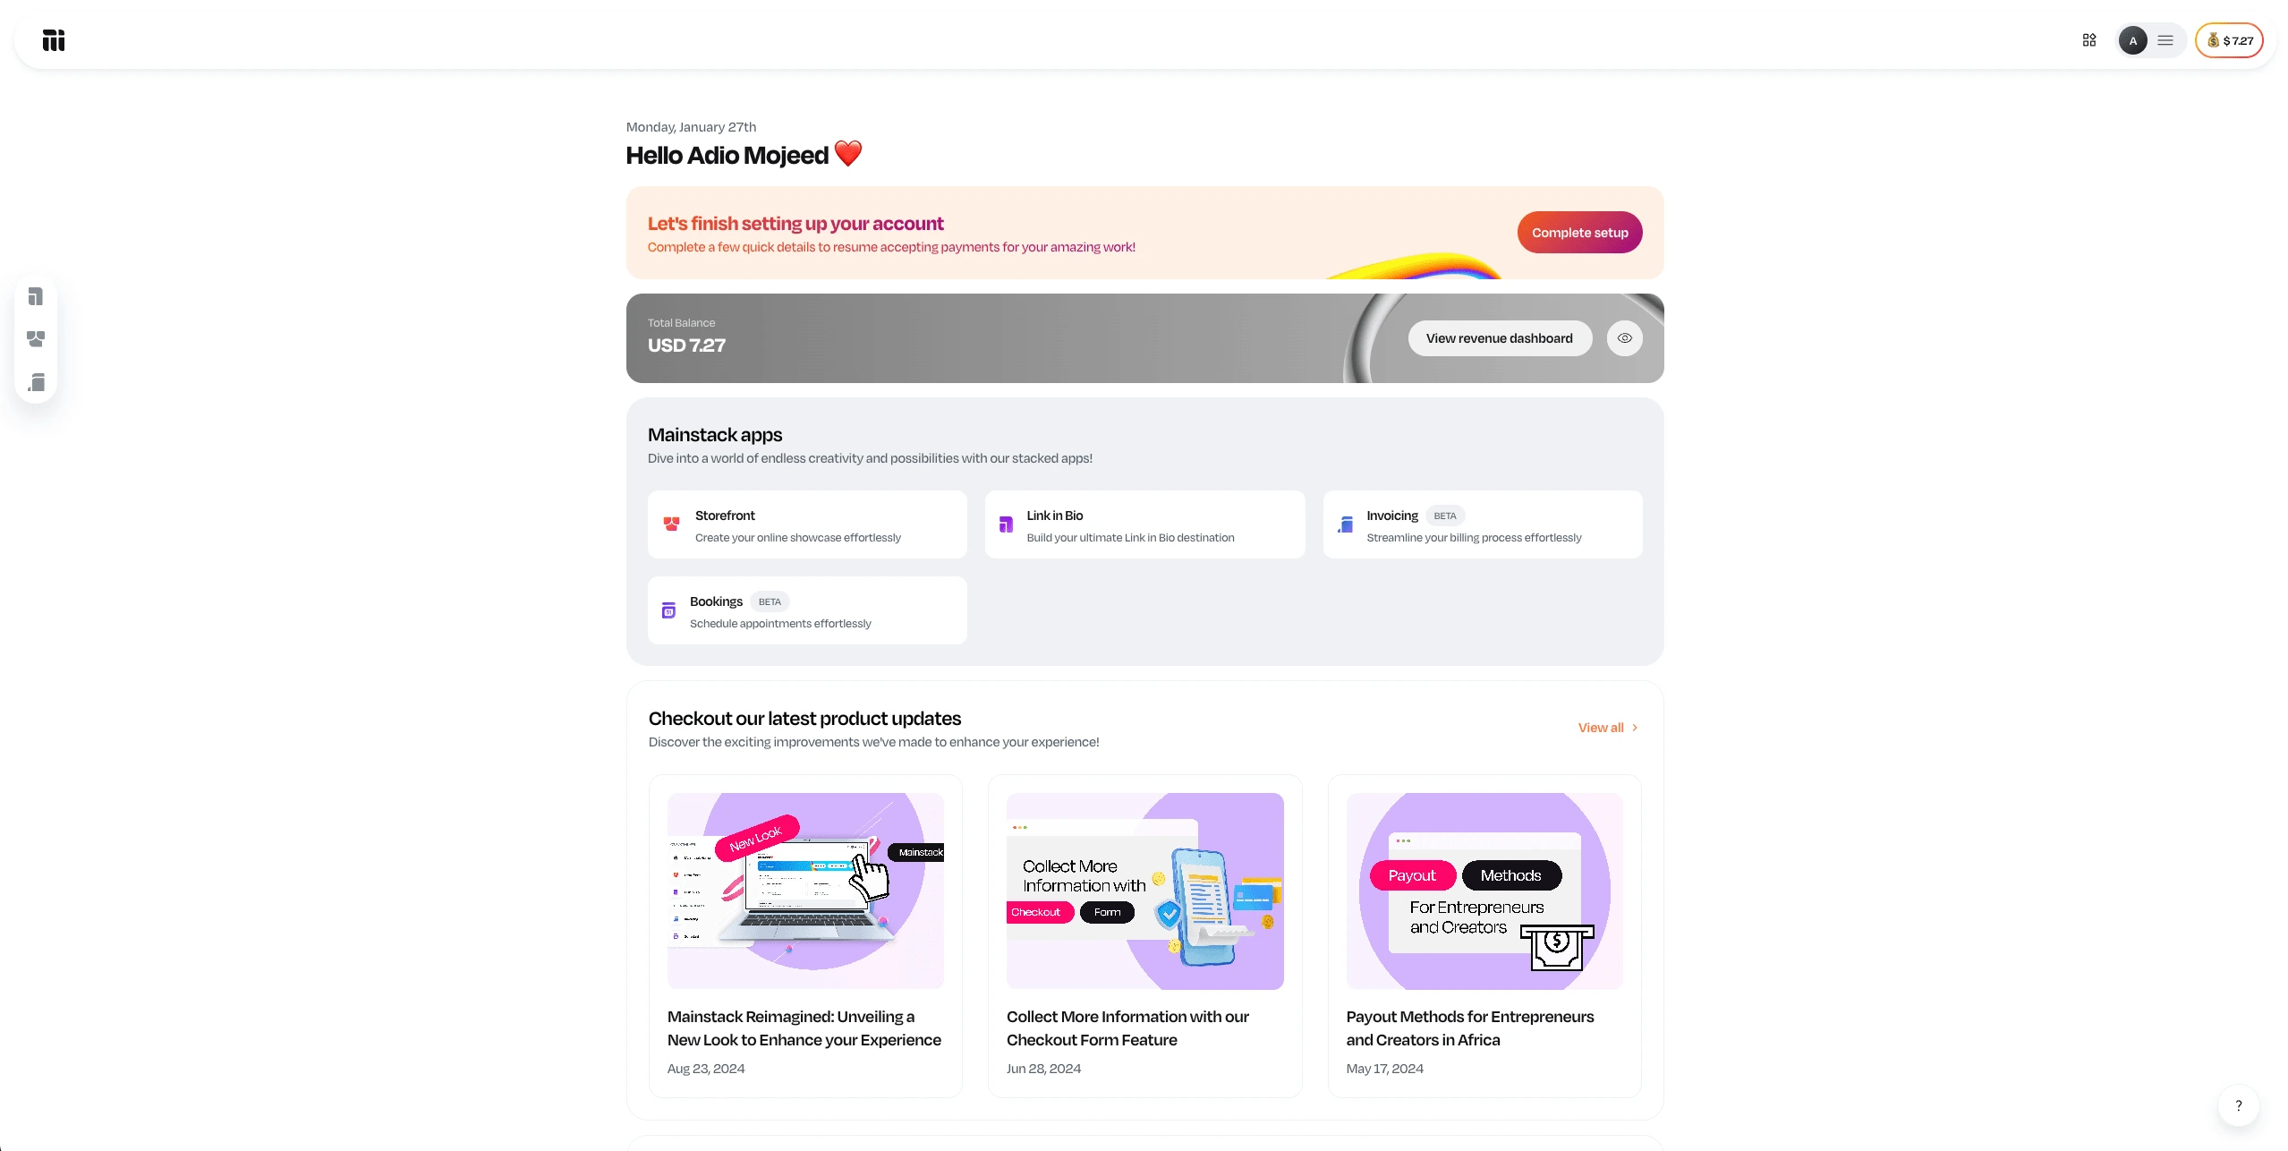
Task: Click the Link in Bio app icon
Action: click(1007, 524)
